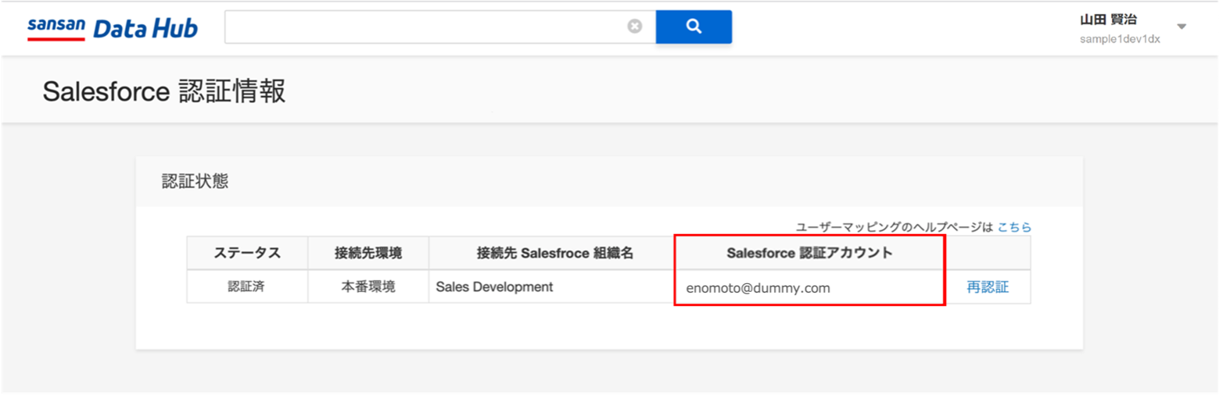Select the 認証済 status cell
The height and width of the screenshot is (398, 1223).
click(247, 286)
